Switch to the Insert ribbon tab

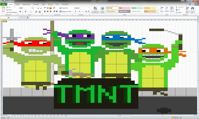pos(18,4)
